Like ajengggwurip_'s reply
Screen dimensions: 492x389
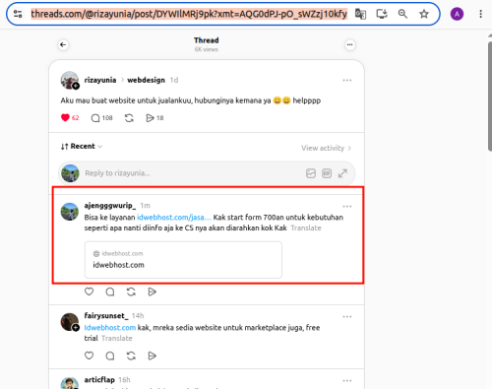pyautogui.click(x=89, y=292)
